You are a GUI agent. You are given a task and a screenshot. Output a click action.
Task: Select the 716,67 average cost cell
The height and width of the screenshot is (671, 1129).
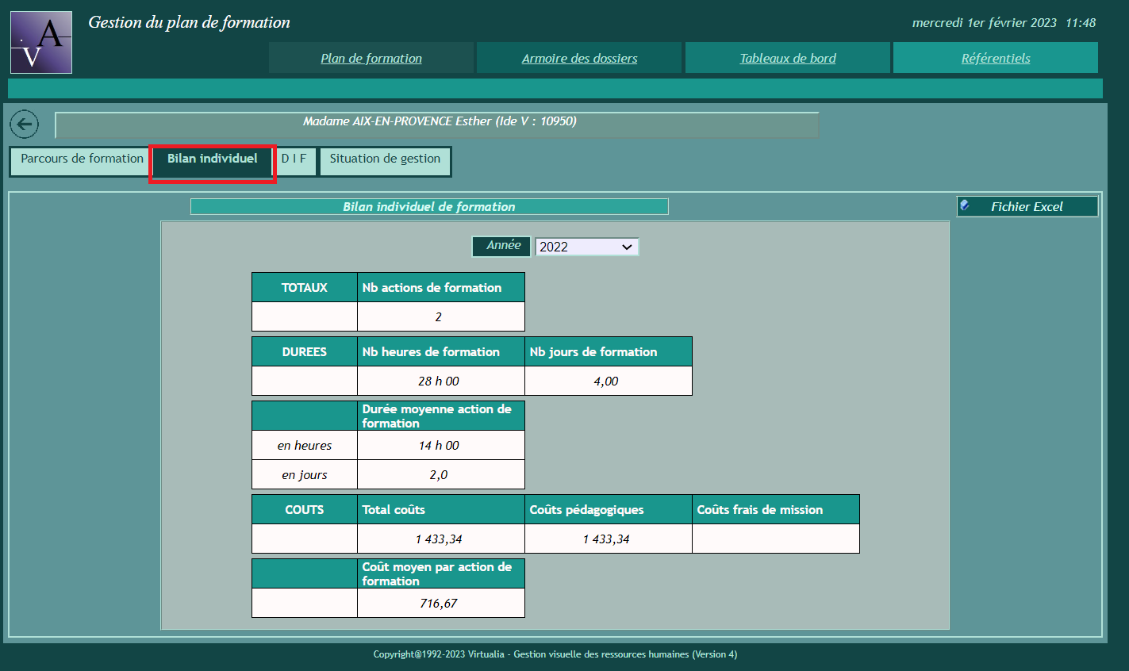click(x=440, y=603)
